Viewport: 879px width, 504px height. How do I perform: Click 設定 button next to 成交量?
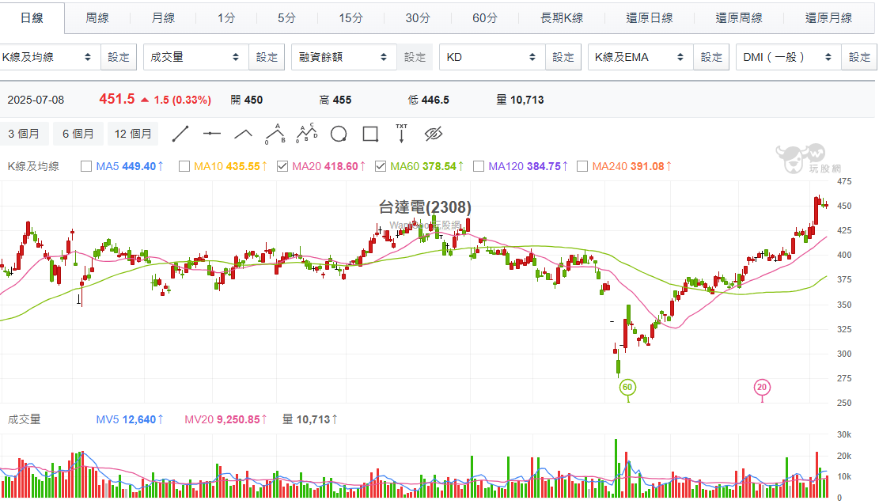pos(267,57)
